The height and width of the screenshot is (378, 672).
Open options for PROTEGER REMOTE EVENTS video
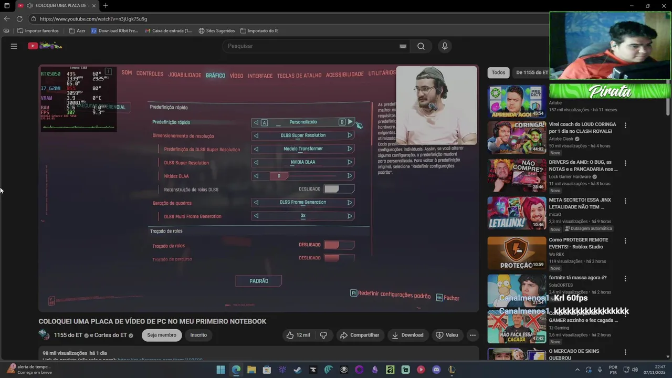pos(625,241)
